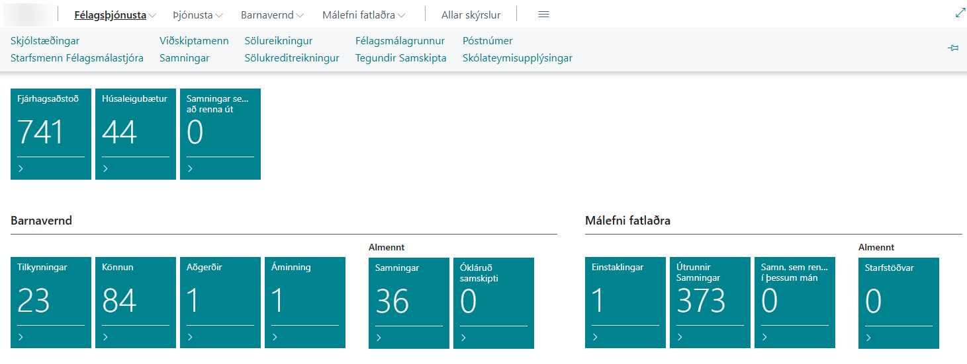The height and width of the screenshot is (364, 967).
Task: Click the expand page icon at top right
Action: [960, 13]
